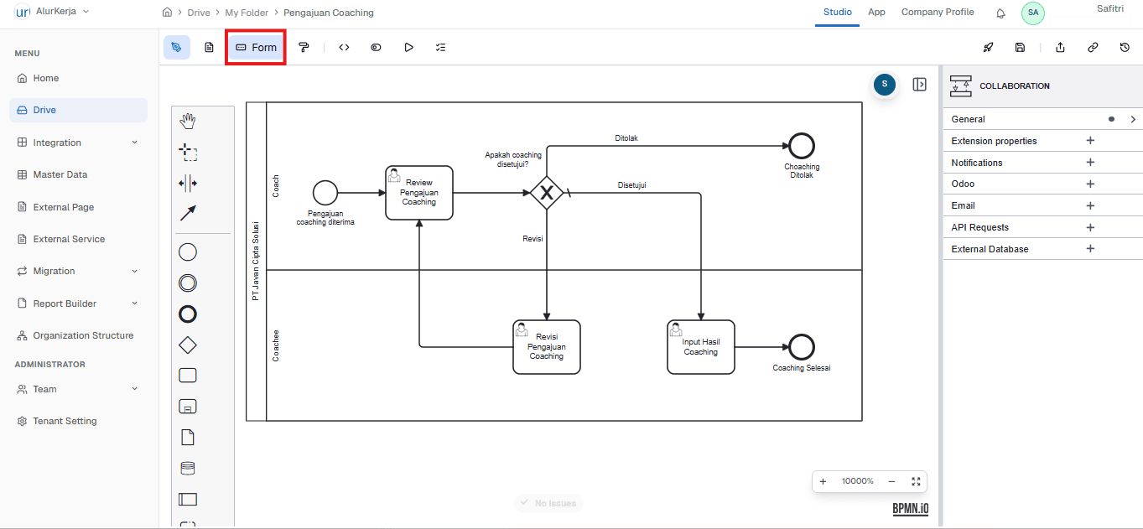Screen dimensions: 1143x529
Task: Copy the share link icon
Action: 1092,47
